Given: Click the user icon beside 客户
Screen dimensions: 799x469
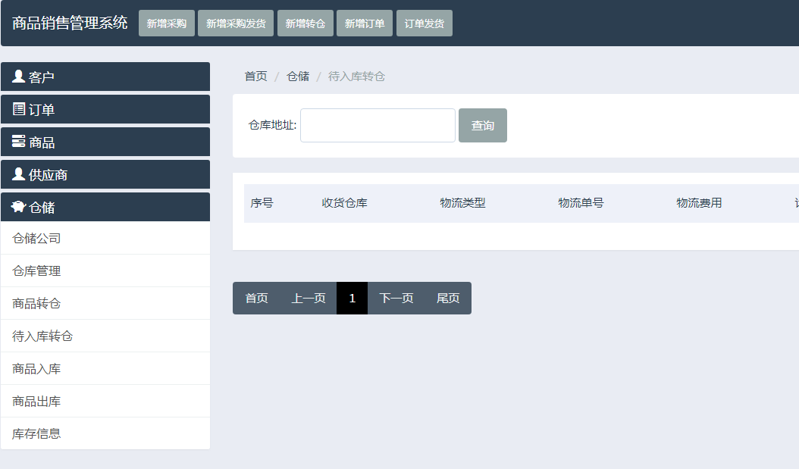Looking at the screenshot, I should tap(19, 77).
